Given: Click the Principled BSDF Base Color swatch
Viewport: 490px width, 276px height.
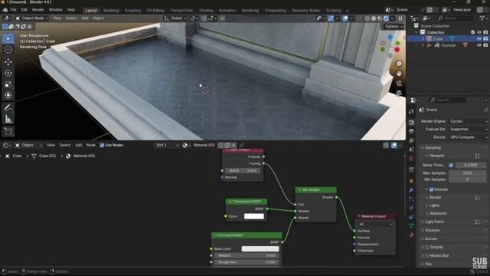Looking at the screenshot, I should [x=260, y=248].
